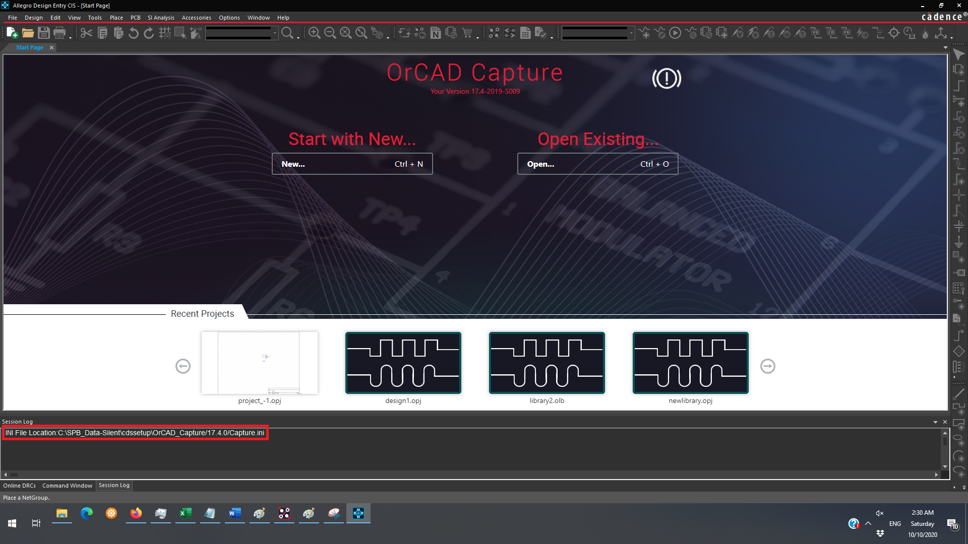Image resolution: width=968 pixels, height=544 pixels.
Task: Click the Session Log horizontal scrollbar
Action: point(471,474)
